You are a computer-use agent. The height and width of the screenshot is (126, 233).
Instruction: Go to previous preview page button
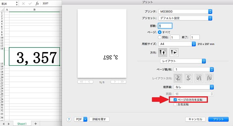[89, 82]
